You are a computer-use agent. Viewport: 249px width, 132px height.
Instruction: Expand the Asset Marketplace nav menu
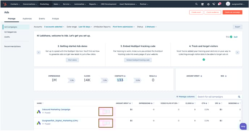click(x=128, y=4)
